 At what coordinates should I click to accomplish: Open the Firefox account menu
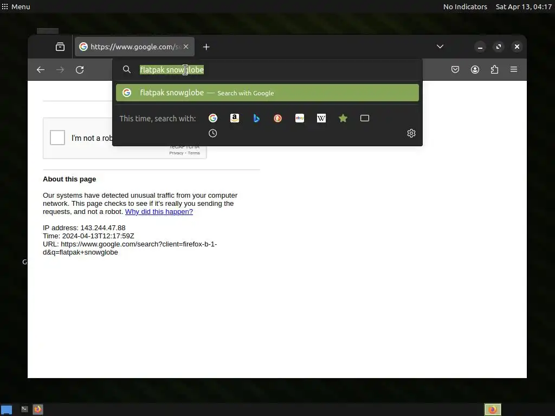[475, 70]
